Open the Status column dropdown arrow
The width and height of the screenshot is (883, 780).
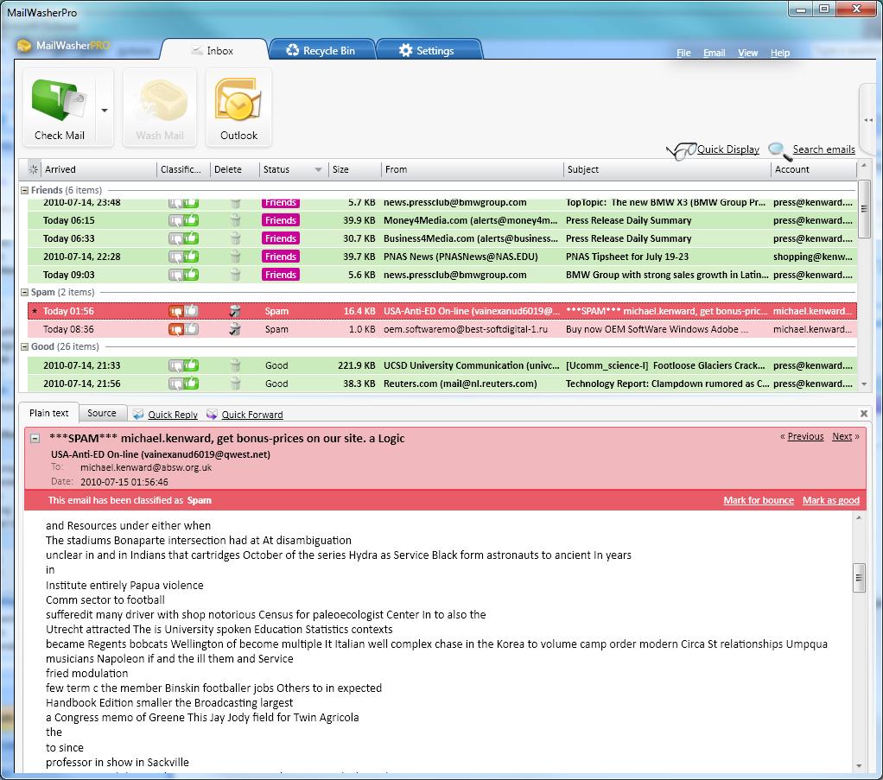(x=318, y=169)
